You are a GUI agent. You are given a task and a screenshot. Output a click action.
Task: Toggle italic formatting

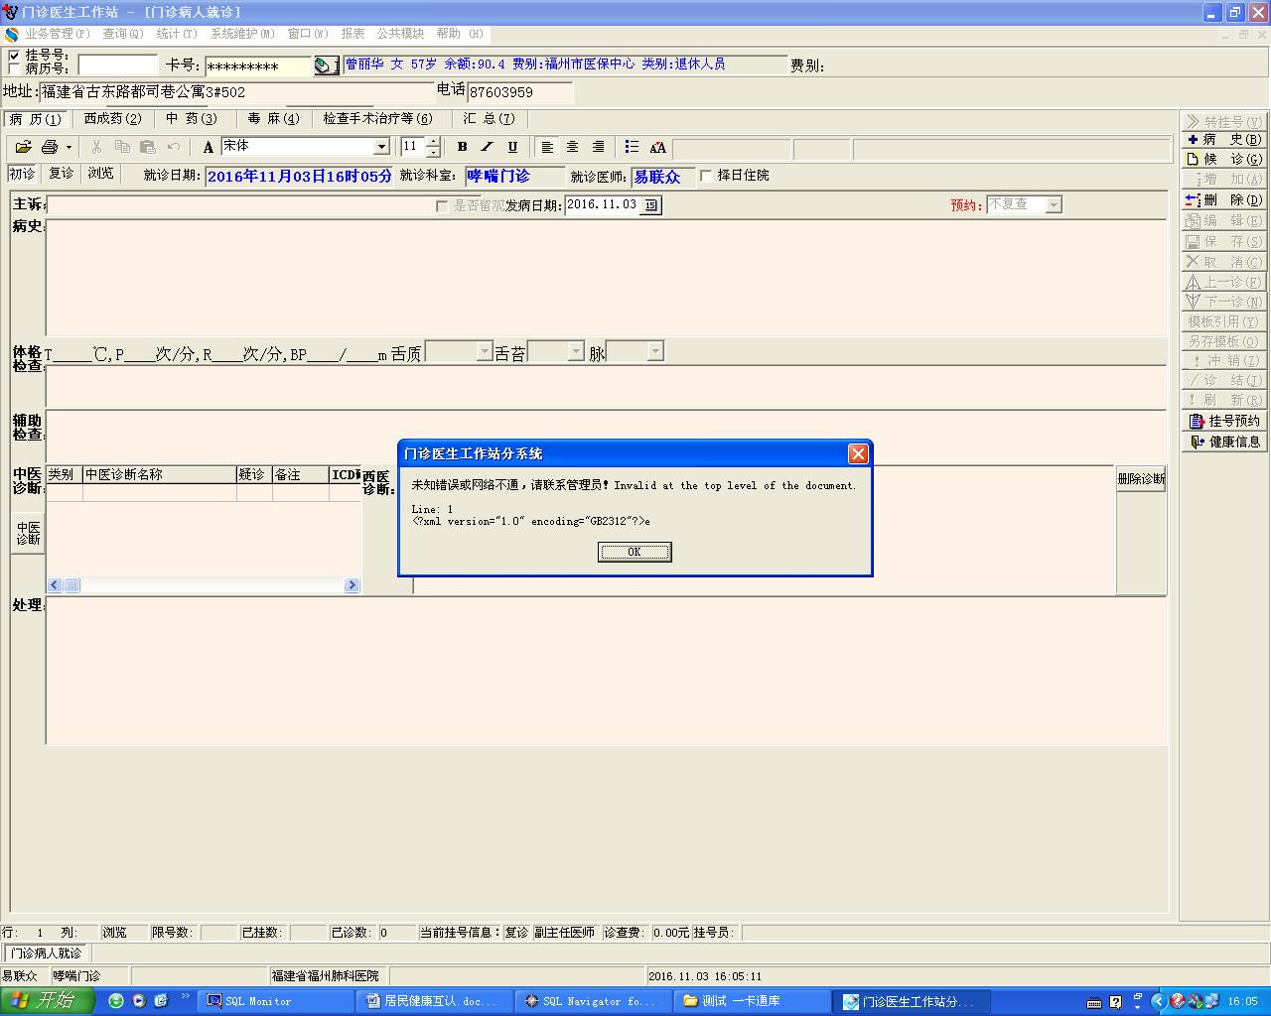coord(487,147)
